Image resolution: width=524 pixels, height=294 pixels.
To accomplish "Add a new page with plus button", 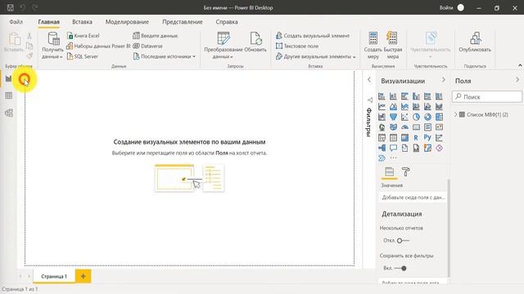I will 84,276.
